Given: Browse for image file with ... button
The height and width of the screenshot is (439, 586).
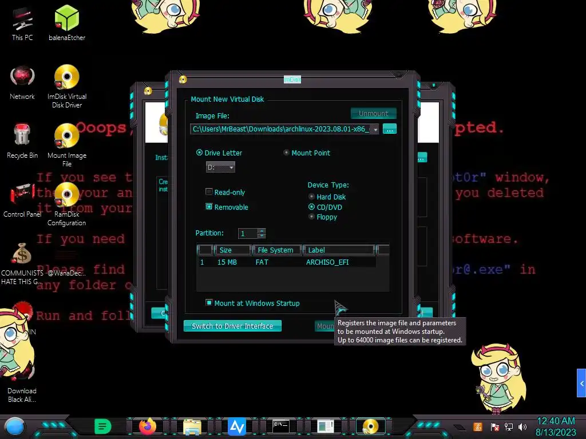Looking at the screenshot, I should pos(389,129).
